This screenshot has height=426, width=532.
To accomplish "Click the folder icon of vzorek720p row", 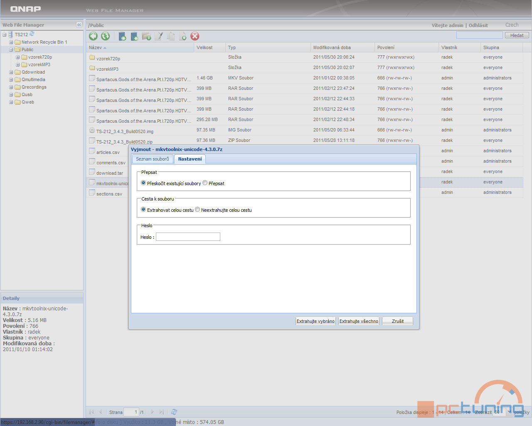I will point(92,57).
